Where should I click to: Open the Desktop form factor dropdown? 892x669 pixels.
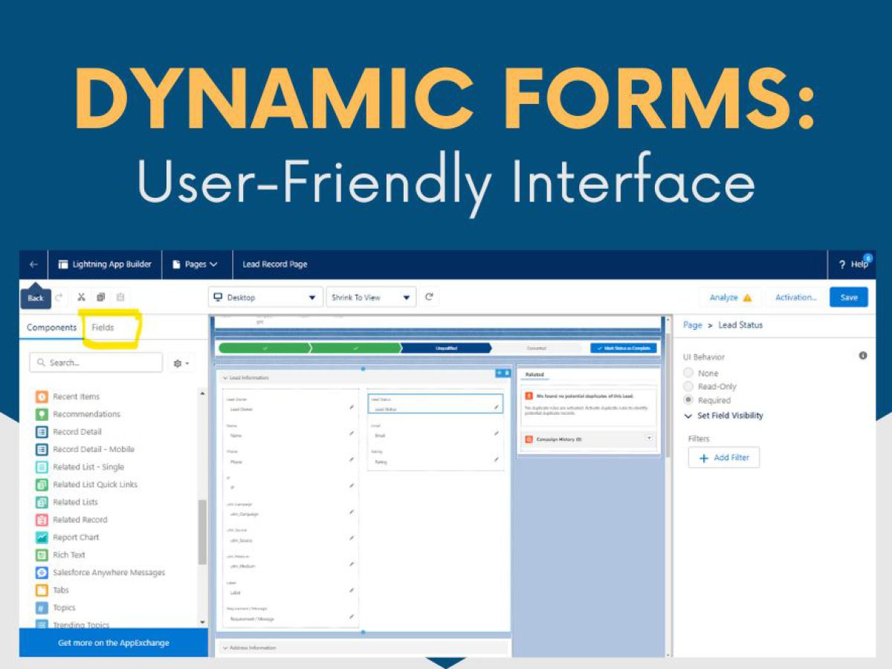pyautogui.click(x=265, y=297)
